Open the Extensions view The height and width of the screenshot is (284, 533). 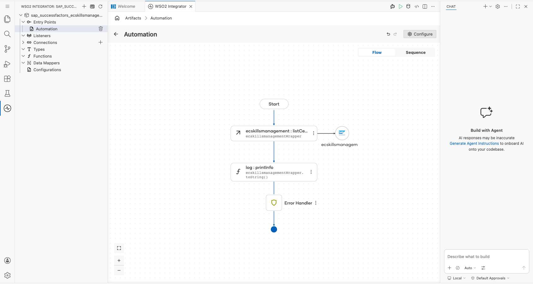point(7,79)
